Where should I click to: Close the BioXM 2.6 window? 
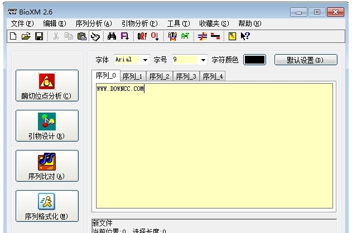[x=335, y=12]
